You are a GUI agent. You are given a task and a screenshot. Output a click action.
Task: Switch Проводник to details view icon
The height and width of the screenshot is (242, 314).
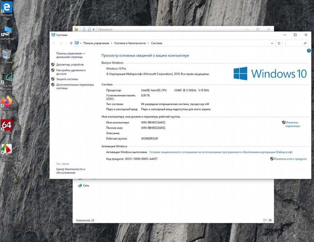pos(265,220)
